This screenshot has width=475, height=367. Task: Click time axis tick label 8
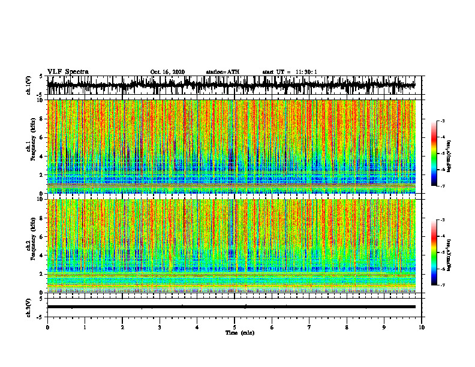347,327
